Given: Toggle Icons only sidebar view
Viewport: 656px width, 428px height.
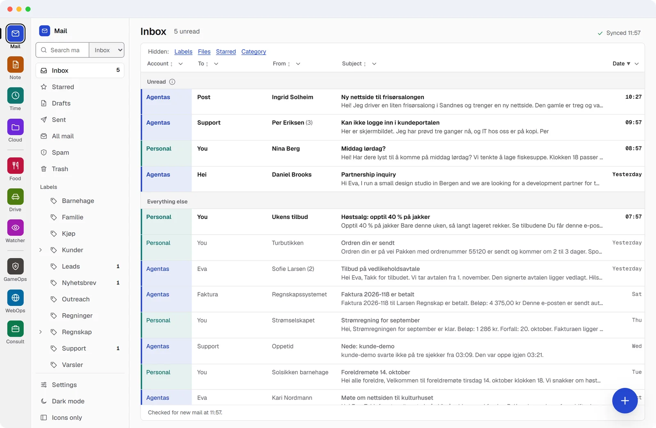Looking at the screenshot, I should click(x=80, y=417).
